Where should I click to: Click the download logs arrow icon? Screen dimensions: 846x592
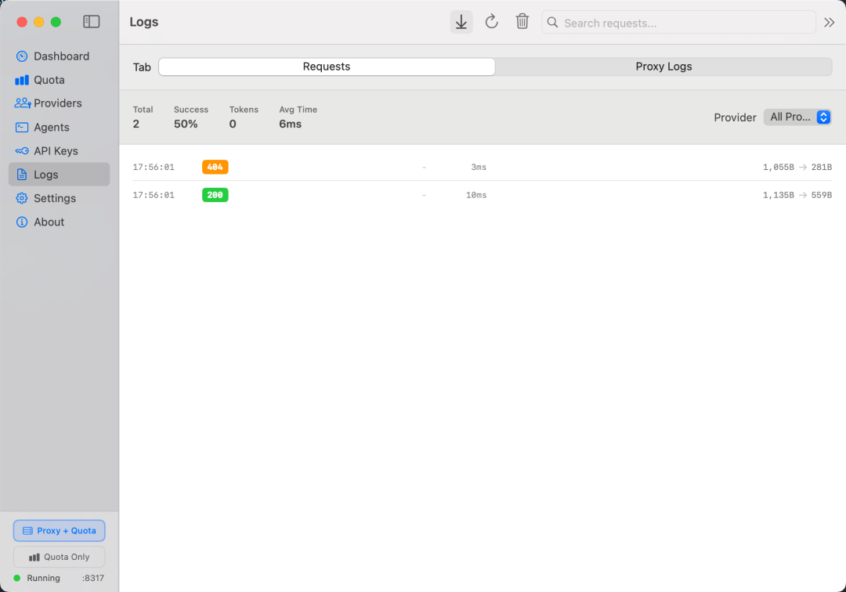461,22
